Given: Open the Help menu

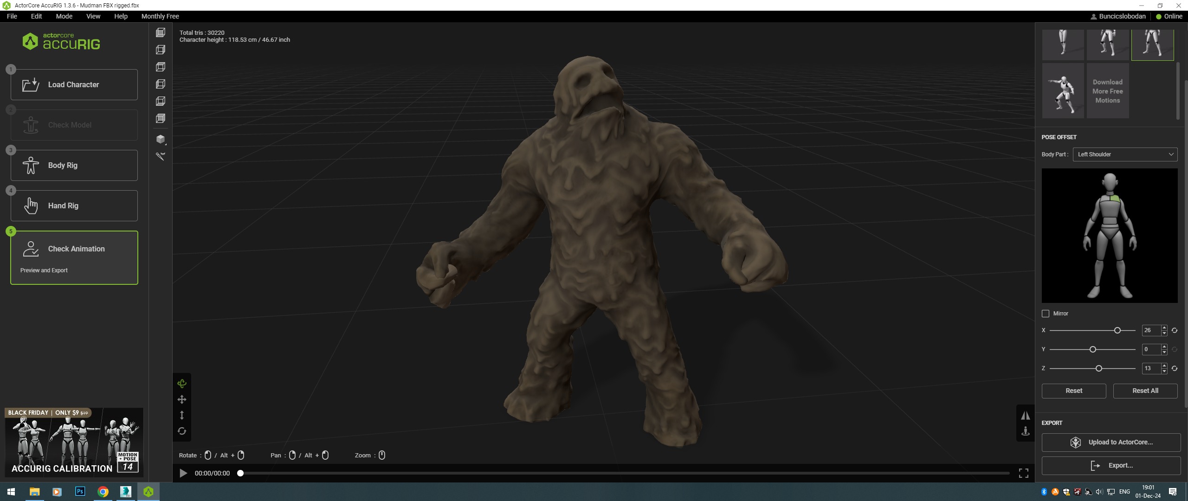Looking at the screenshot, I should pyautogui.click(x=121, y=16).
